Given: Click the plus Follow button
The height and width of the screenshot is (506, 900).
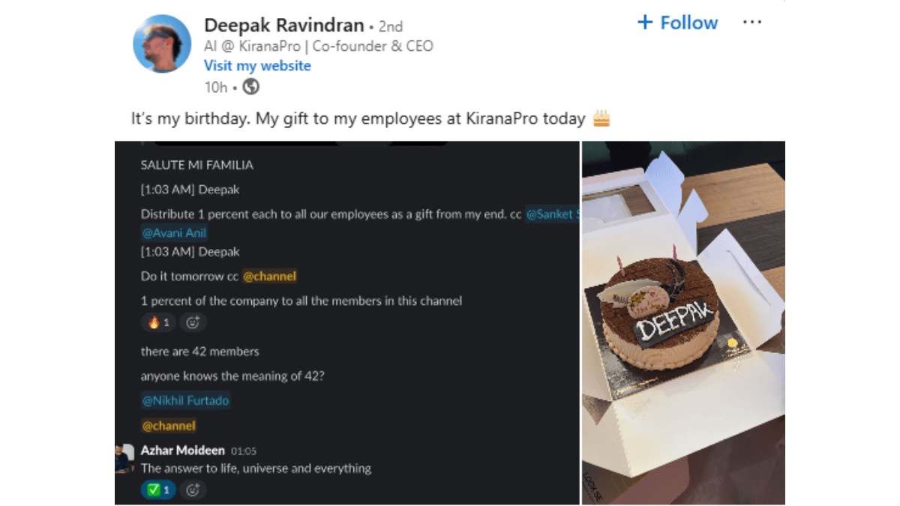Looking at the screenshot, I should tap(677, 22).
